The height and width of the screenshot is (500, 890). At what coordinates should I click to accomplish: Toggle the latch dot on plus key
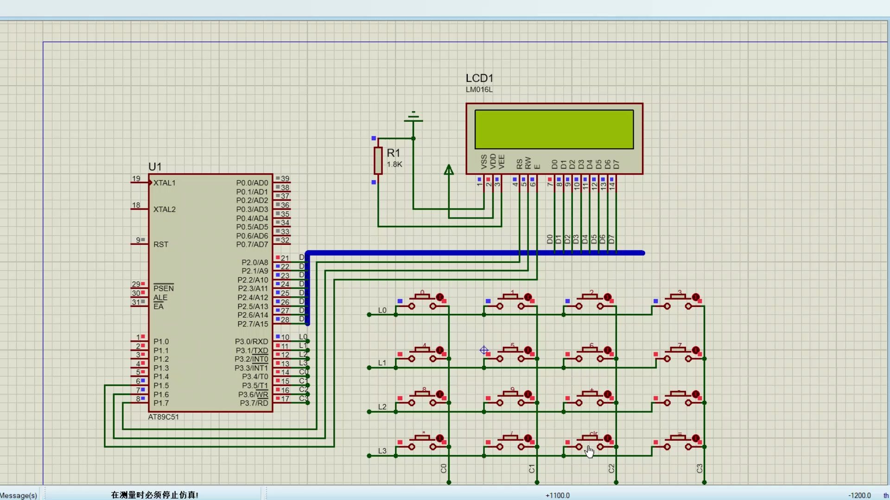tap(608, 394)
